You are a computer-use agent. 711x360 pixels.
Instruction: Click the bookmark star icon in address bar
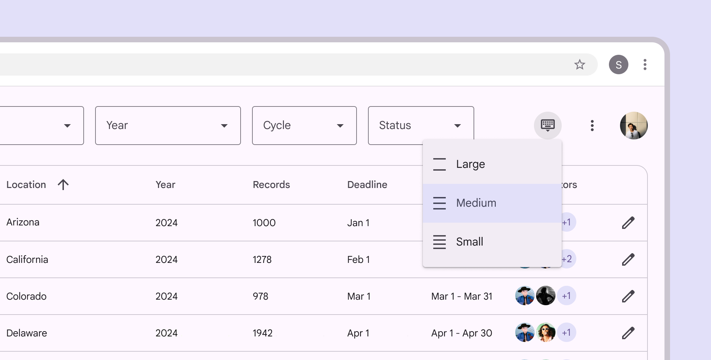(579, 65)
